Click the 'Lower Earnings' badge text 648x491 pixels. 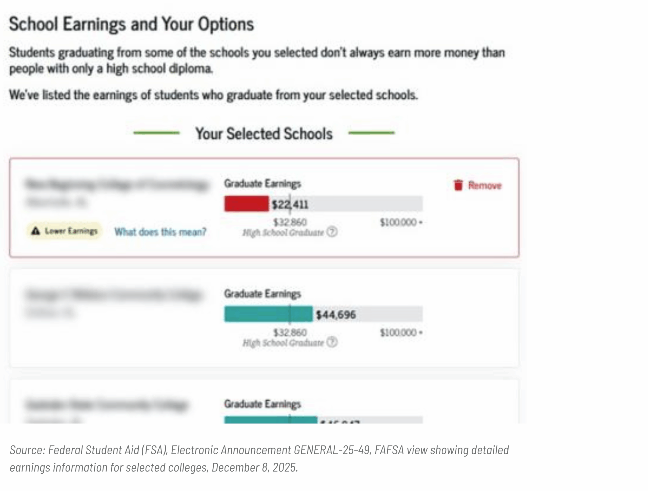pos(71,231)
